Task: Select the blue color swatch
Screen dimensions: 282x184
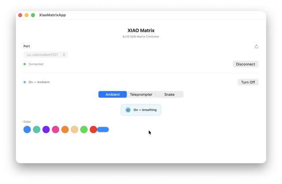Action: tap(27, 129)
